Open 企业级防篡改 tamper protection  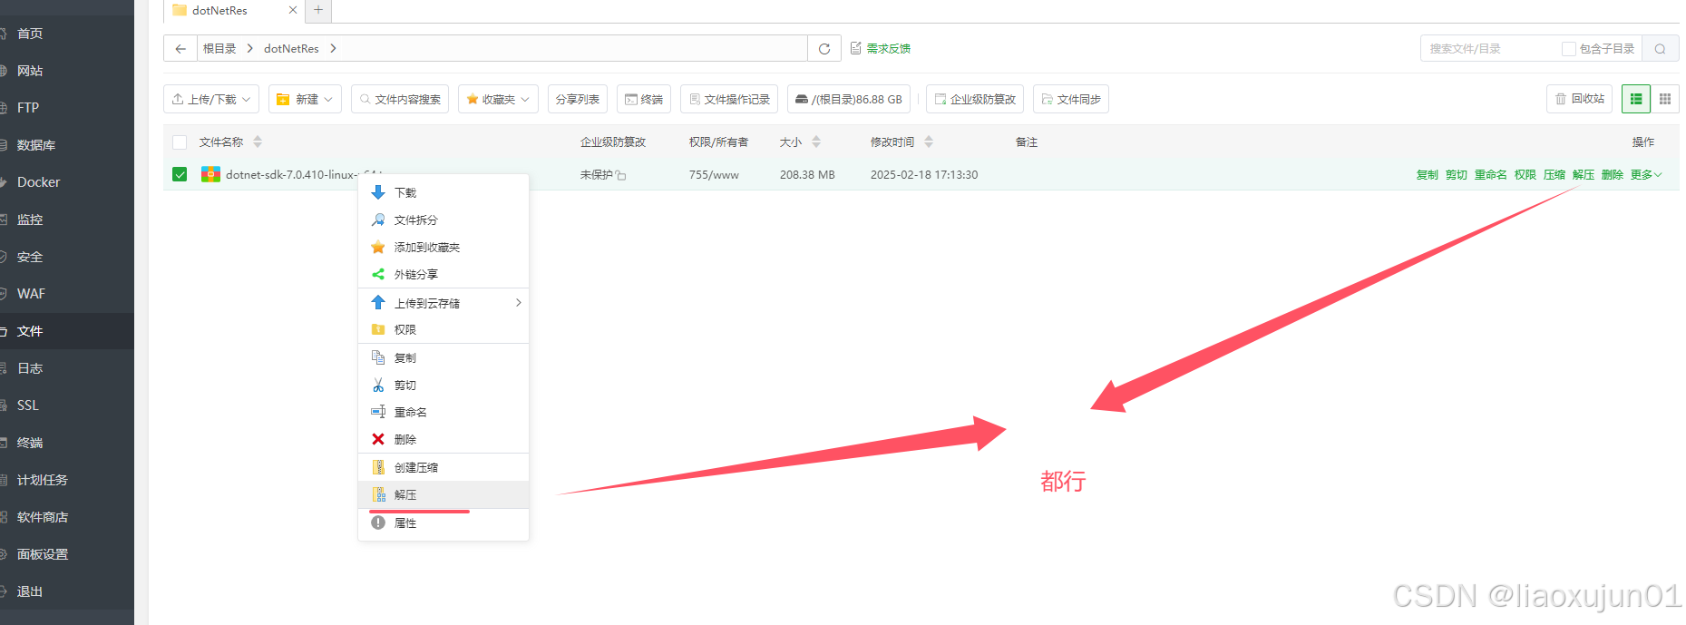[975, 99]
